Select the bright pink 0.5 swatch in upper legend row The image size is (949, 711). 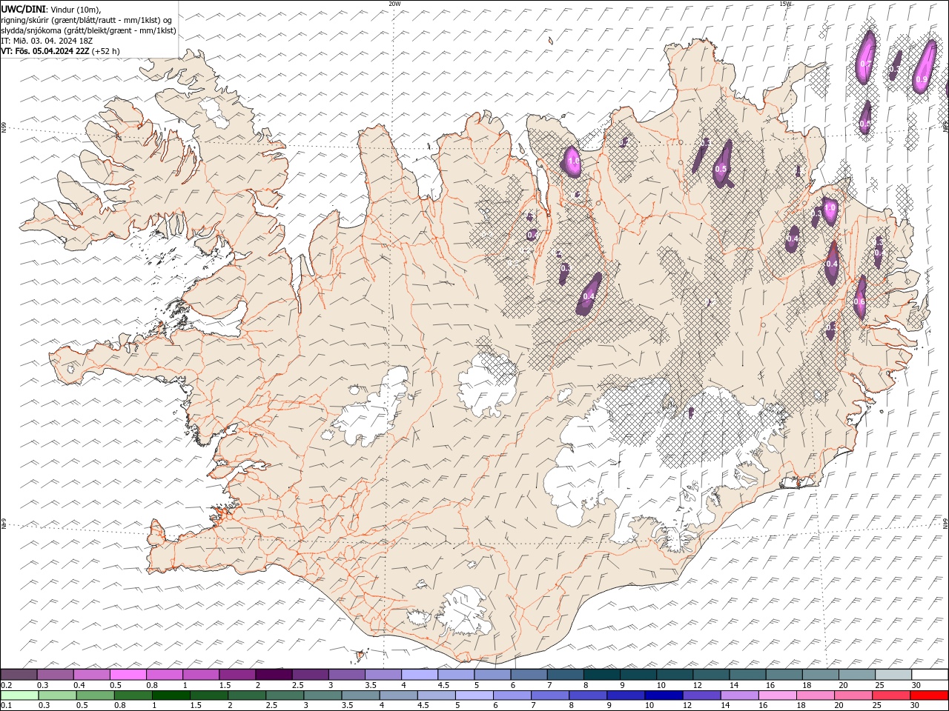point(128,675)
